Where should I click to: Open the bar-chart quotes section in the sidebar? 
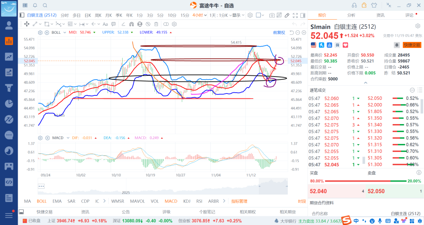point(9,41)
